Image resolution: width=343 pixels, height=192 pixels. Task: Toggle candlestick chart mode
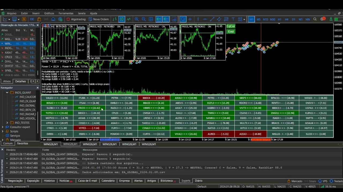122,19
